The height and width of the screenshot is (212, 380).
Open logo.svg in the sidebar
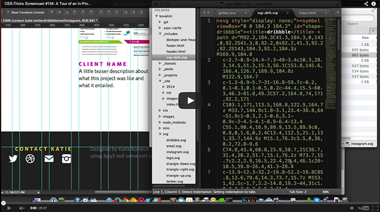pos(173,158)
